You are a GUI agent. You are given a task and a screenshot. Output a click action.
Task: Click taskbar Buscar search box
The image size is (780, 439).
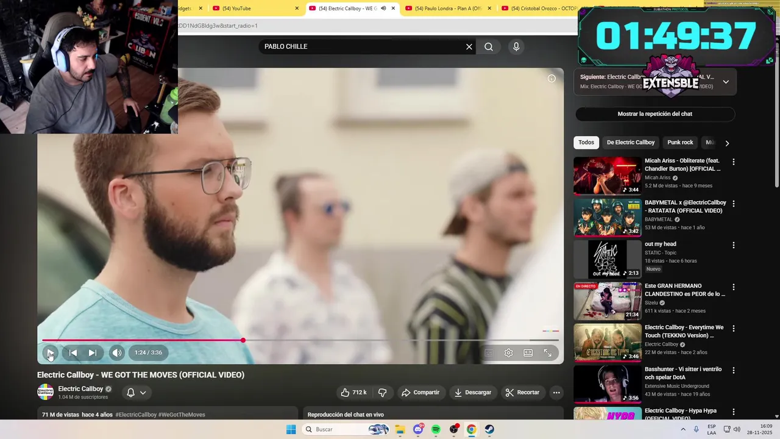coord(347,429)
